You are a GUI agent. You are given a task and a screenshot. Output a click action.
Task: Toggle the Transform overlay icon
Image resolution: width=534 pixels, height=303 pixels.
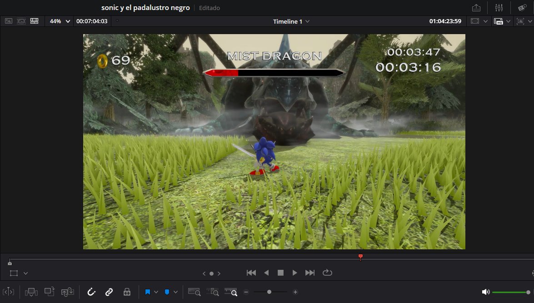tap(14, 273)
